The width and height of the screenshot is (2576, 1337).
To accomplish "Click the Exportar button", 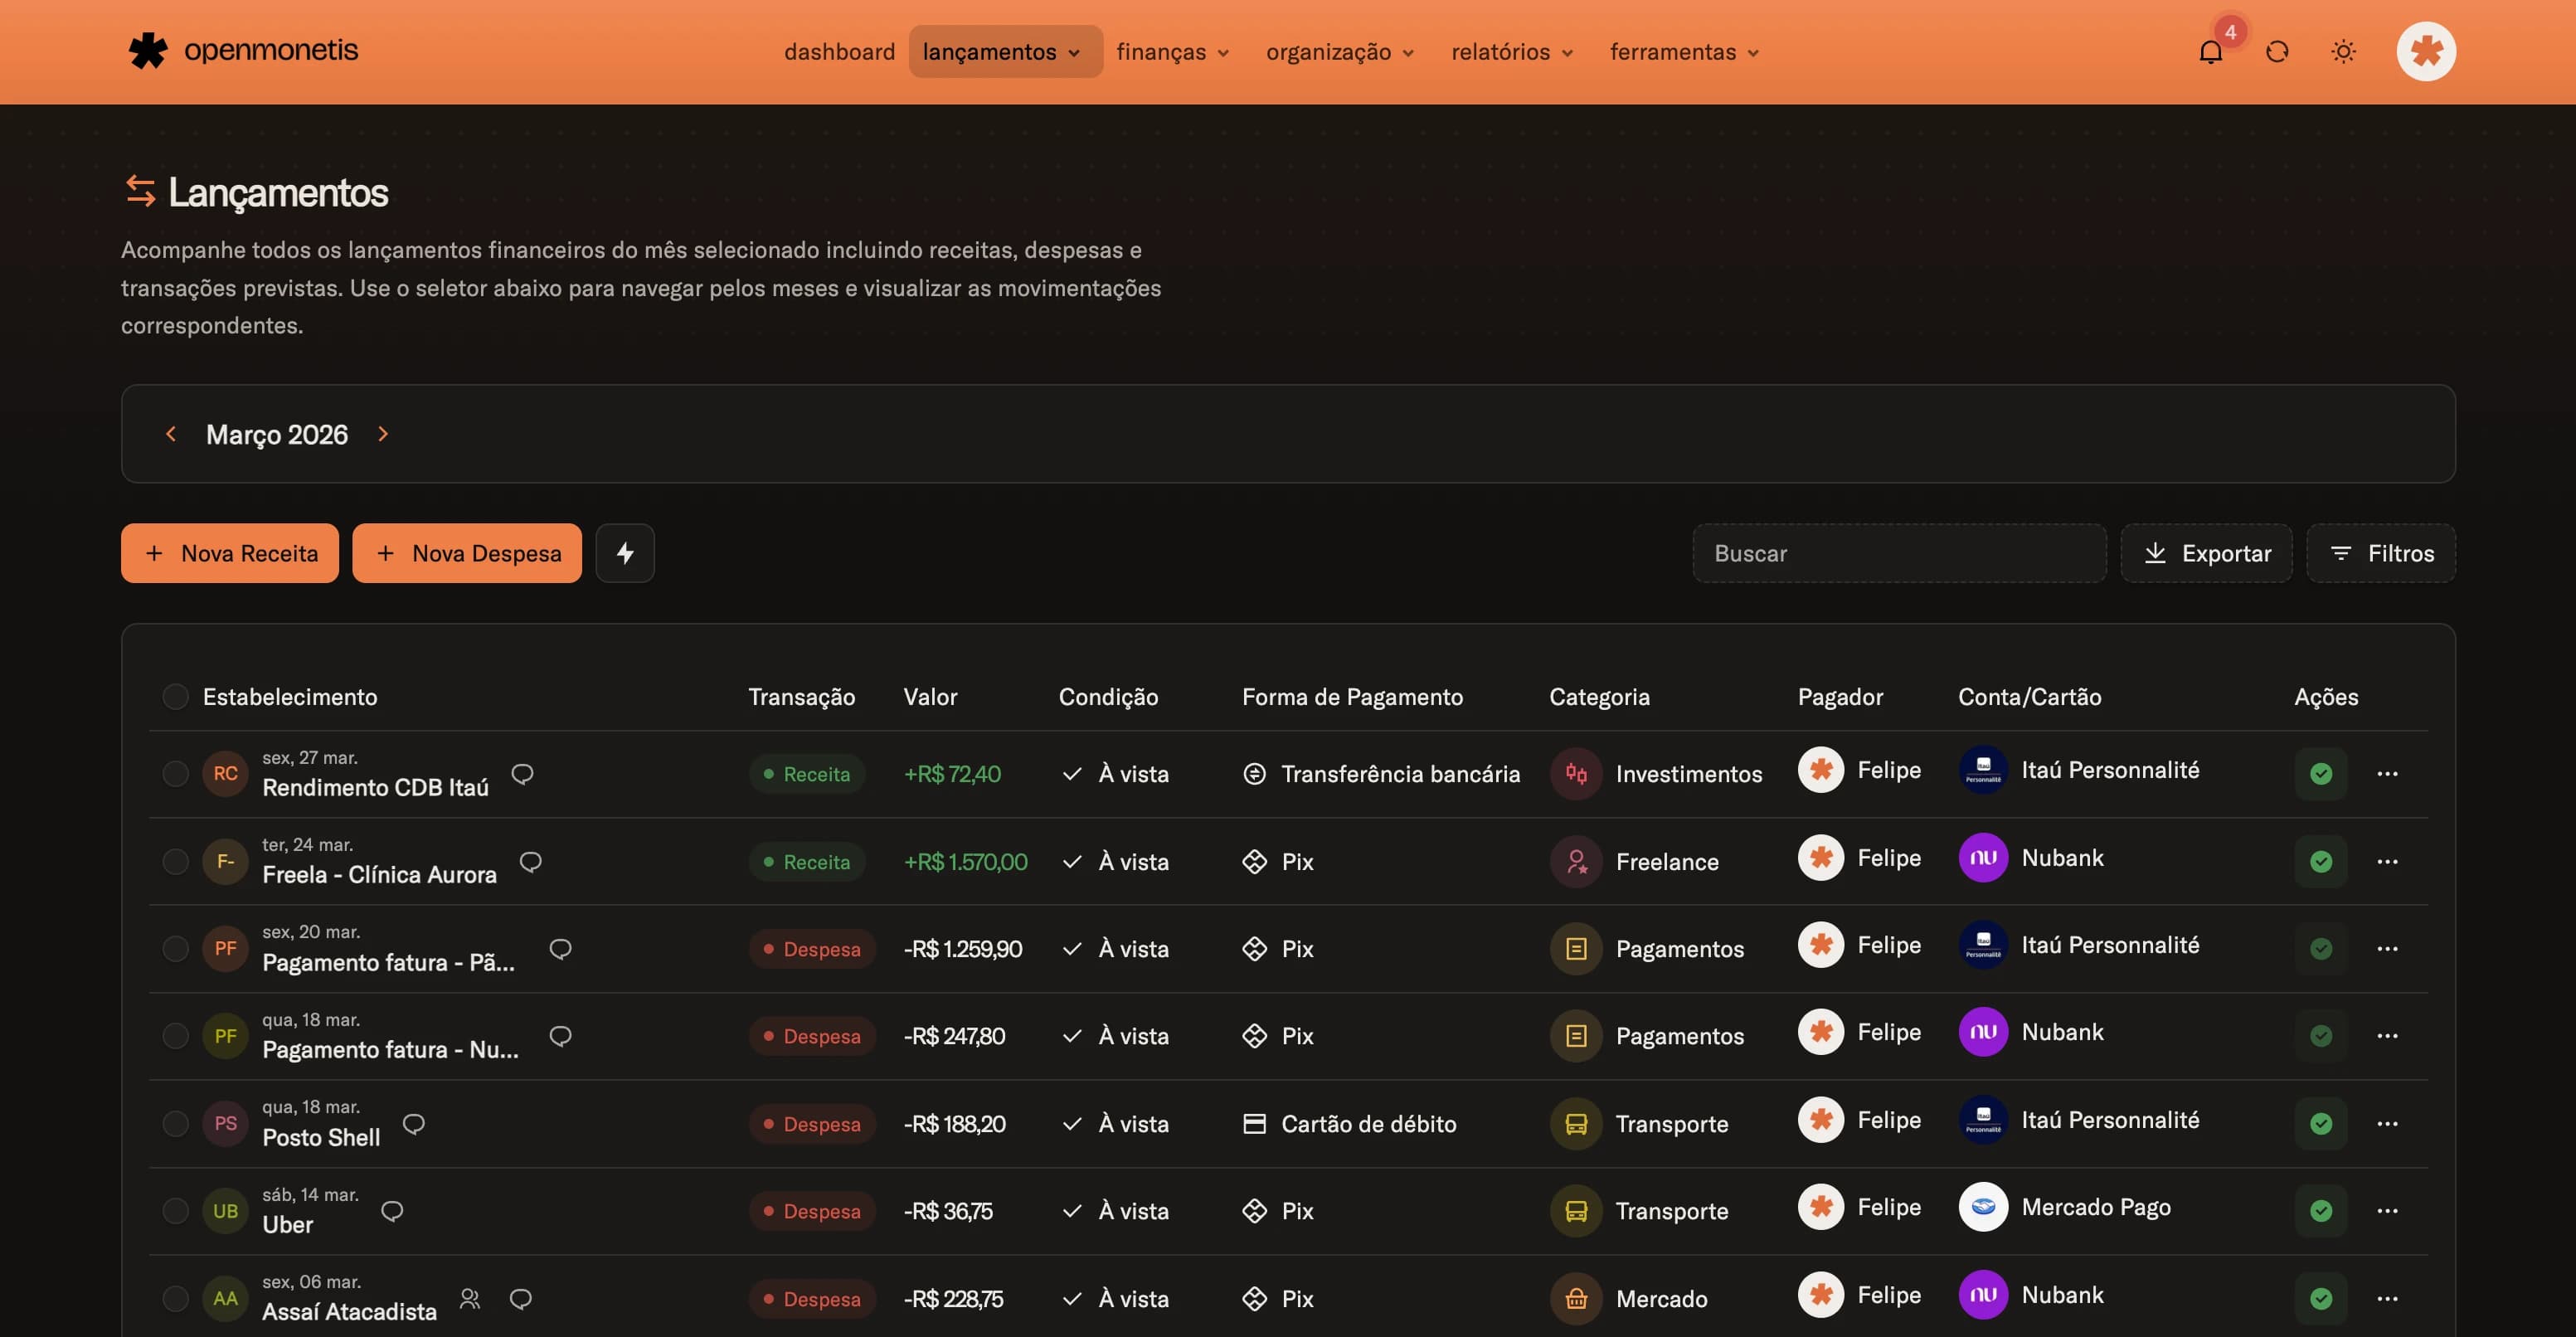I will tap(2206, 553).
